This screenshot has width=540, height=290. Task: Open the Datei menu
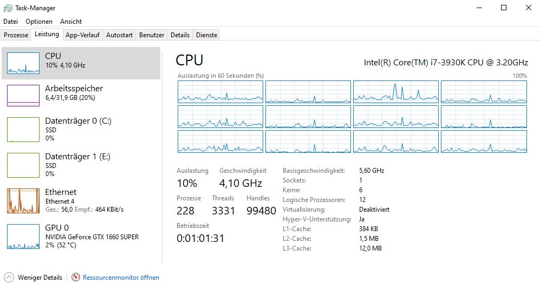click(10, 21)
